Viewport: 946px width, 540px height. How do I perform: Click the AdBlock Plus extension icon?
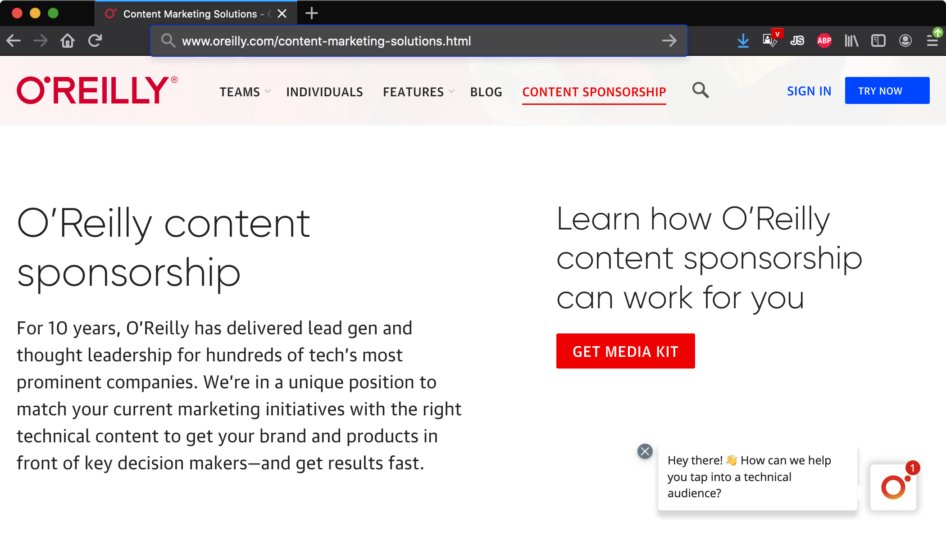coord(824,41)
